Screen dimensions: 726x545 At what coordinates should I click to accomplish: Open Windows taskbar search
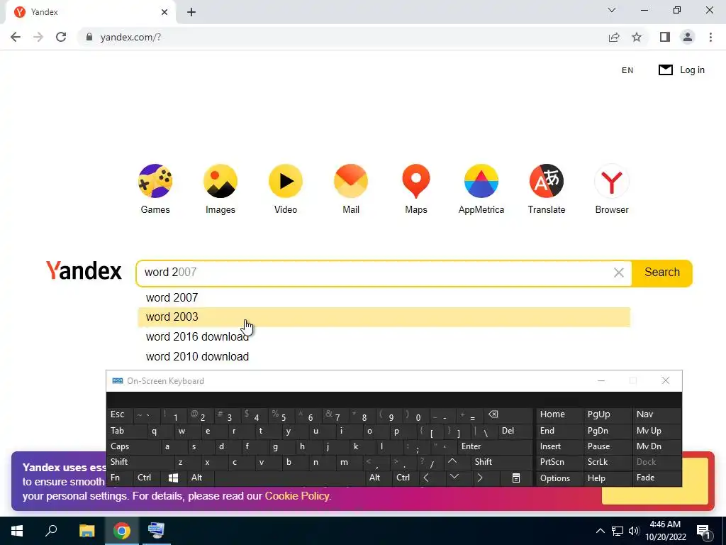[51, 531]
